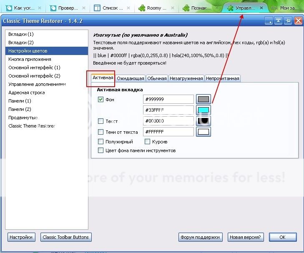Enable the 'Курсив' checkbox
304x253 pixels.
(147, 142)
